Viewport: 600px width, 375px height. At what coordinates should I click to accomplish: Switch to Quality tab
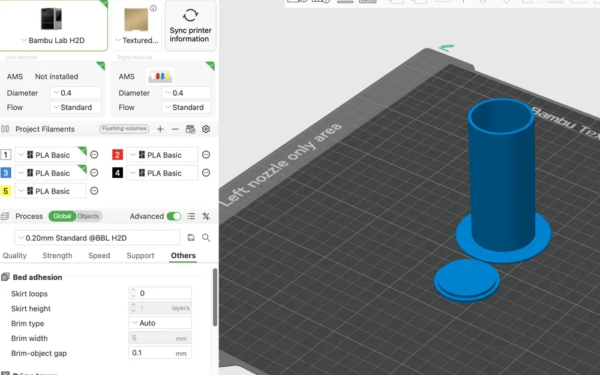click(x=14, y=255)
